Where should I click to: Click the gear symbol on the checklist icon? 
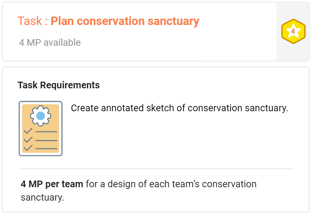pyautogui.click(x=41, y=116)
